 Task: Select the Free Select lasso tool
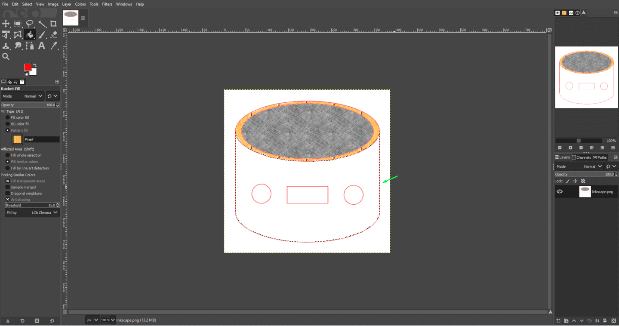(x=30, y=24)
